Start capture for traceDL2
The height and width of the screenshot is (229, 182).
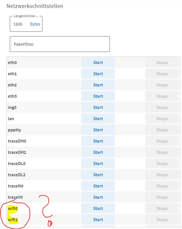pyautogui.click(x=98, y=175)
